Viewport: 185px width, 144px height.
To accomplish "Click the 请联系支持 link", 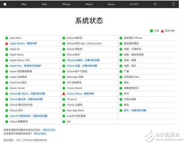I will point(49,130).
